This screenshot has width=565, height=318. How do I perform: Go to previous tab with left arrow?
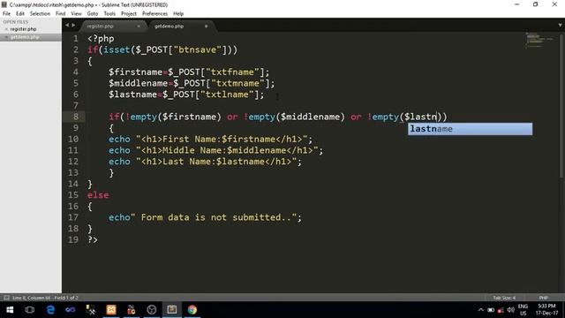coord(67,26)
